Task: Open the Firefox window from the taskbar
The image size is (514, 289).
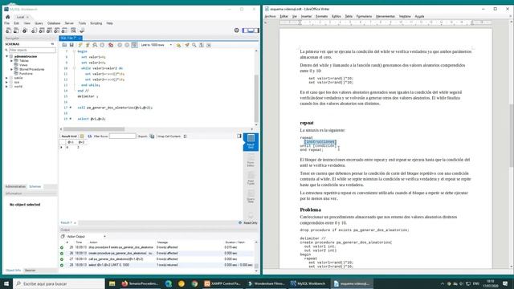Action: tap(140, 283)
